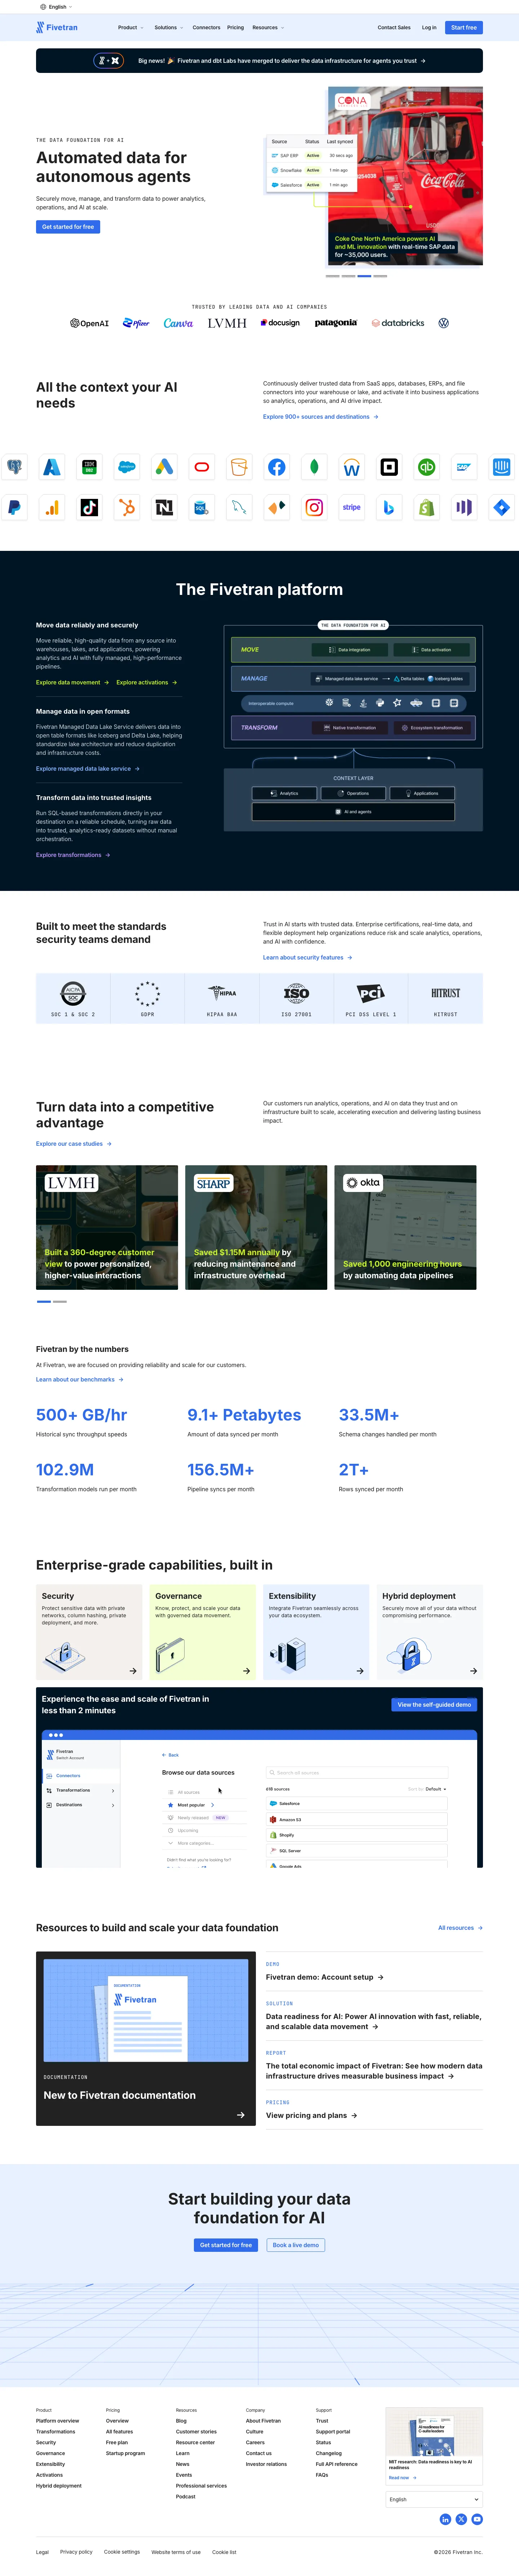The height and width of the screenshot is (2576, 519).
Task: Open the Azure icon in the connector grid
Action: pyautogui.click(x=52, y=467)
